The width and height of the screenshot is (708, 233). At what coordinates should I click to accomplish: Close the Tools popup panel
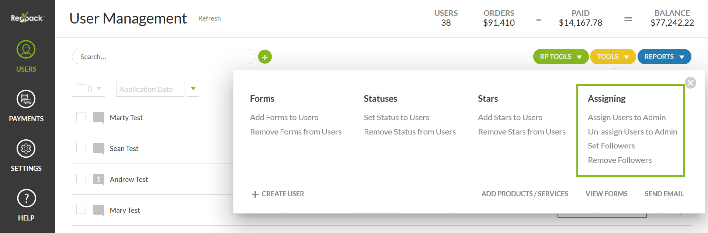[690, 83]
